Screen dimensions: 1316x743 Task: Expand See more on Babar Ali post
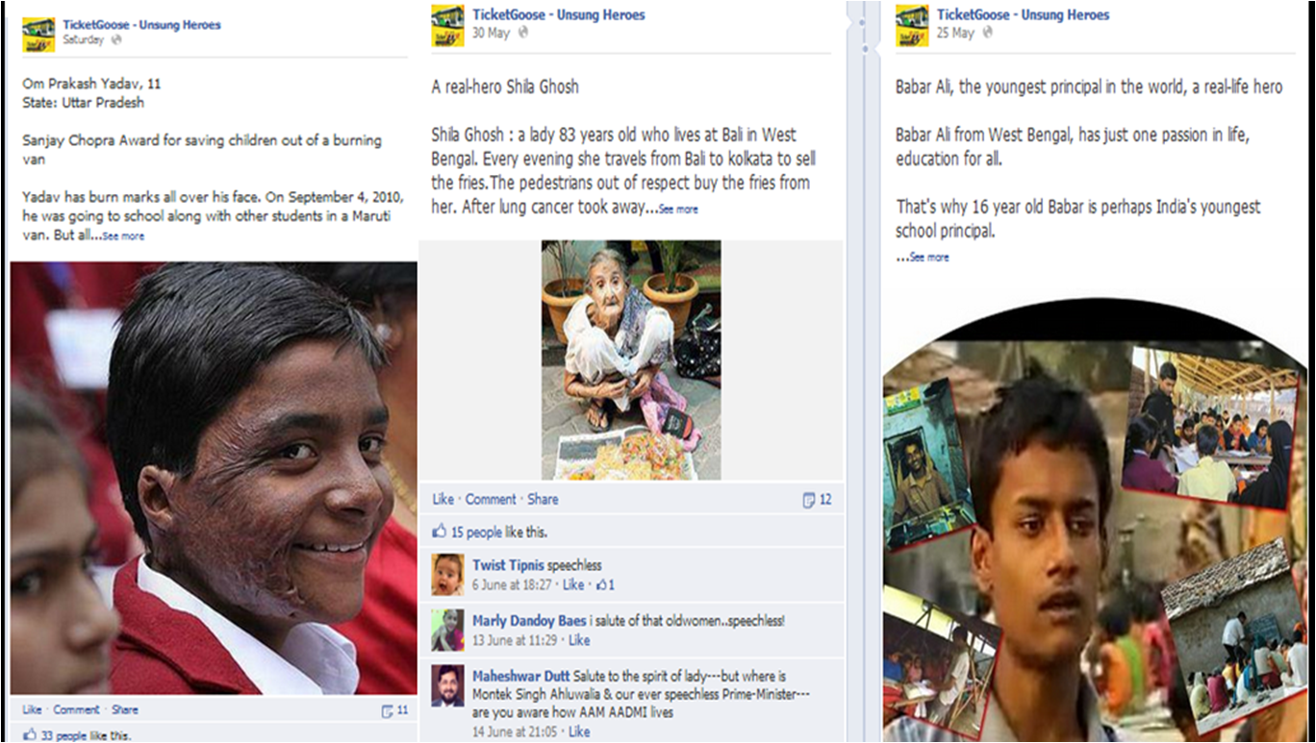pyautogui.click(x=929, y=258)
